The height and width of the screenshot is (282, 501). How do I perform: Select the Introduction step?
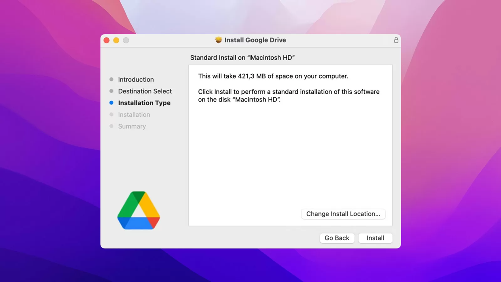pyautogui.click(x=136, y=79)
